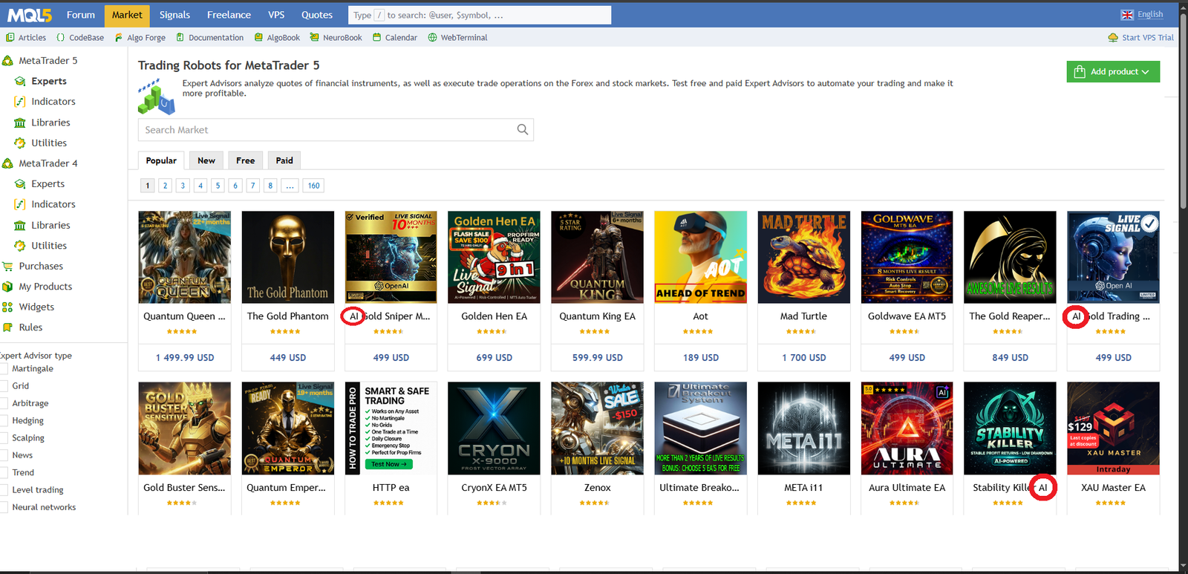Expand pagination via the ellipsis page button
Screen dimensions: 1188x574
290,186
